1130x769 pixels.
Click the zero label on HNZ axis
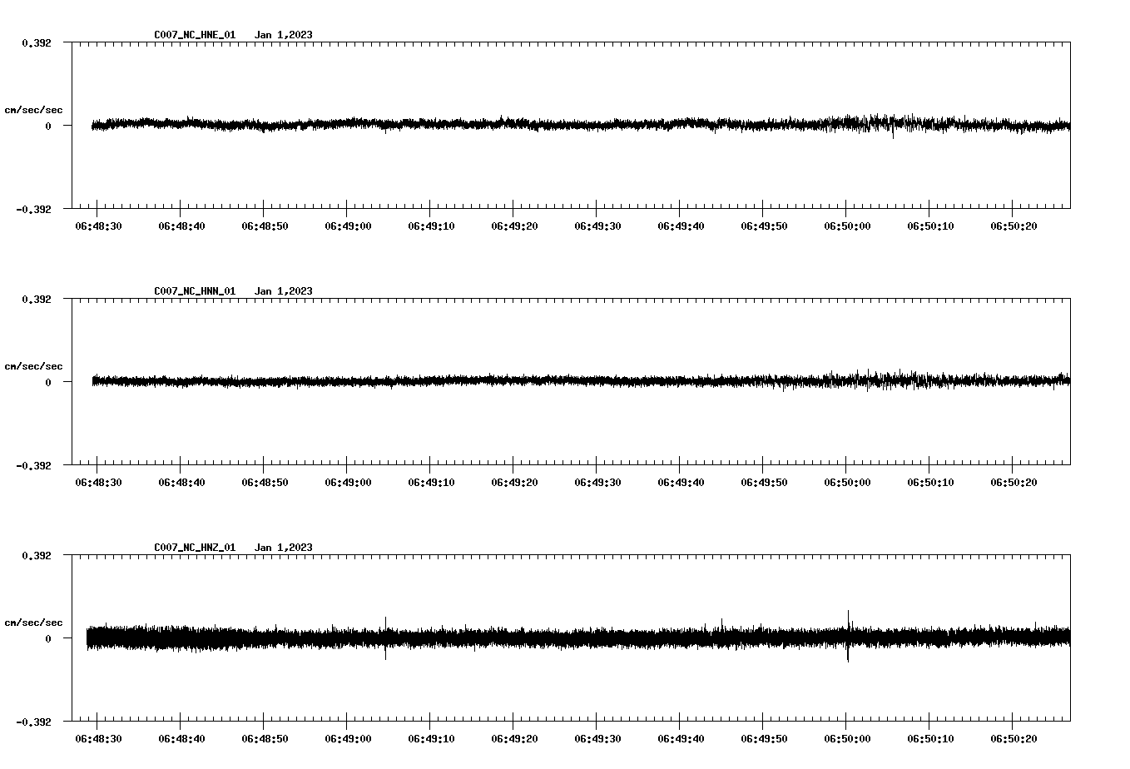[x=48, y=638]
